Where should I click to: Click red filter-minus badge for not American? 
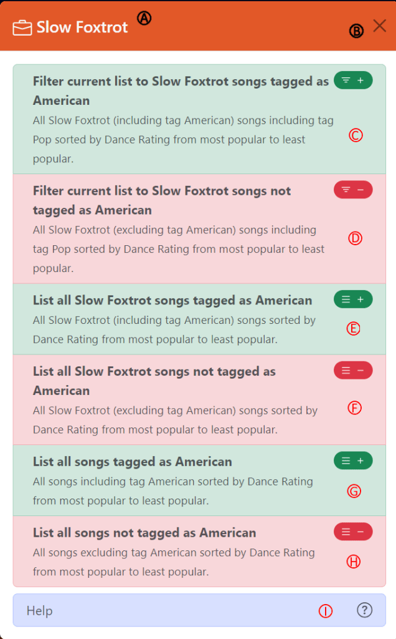353,190
